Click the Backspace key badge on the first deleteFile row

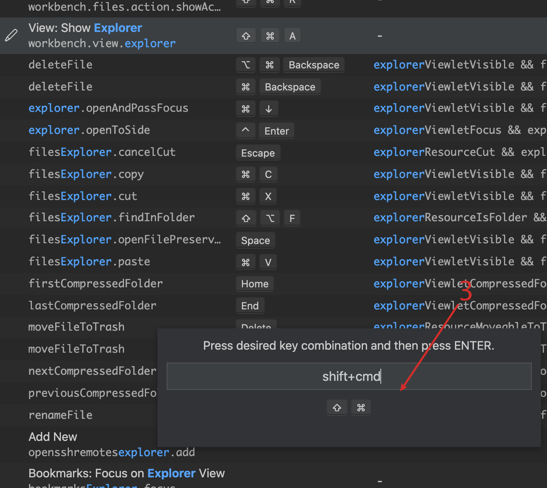click(x=313, y=65)
